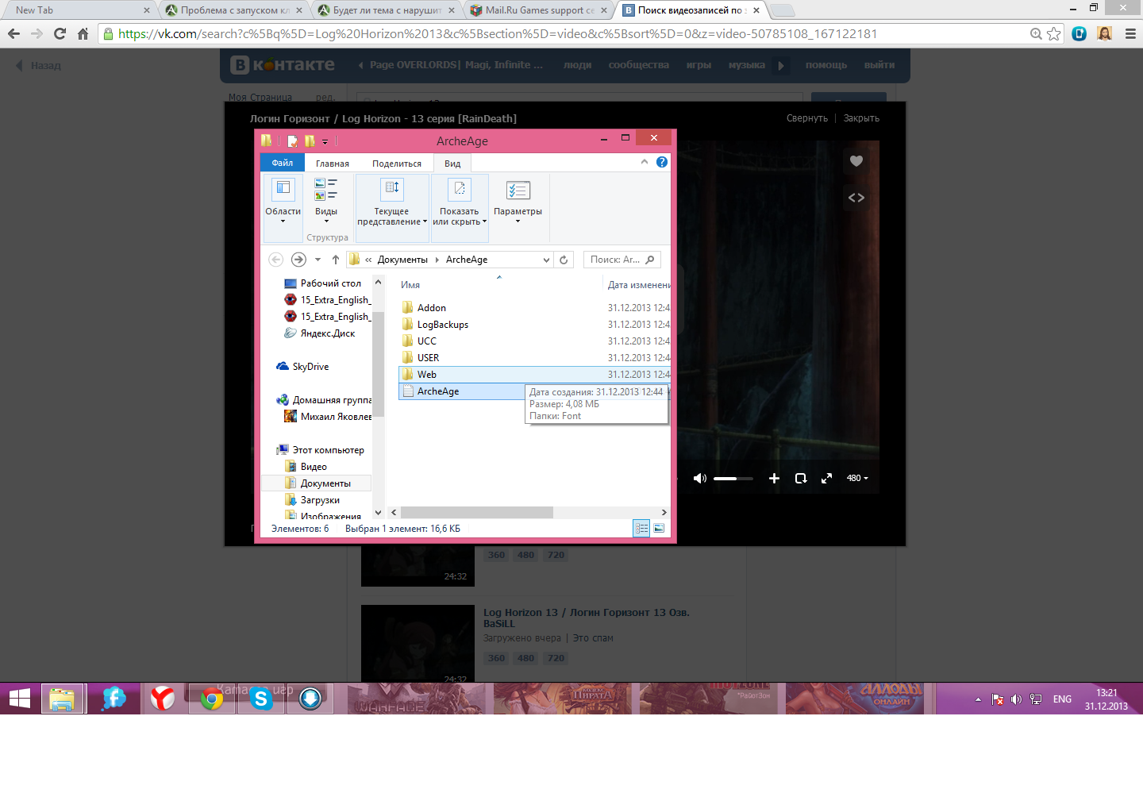
Task: Open Яндекс.Диск in navigation pane
Action: [321, 333]
